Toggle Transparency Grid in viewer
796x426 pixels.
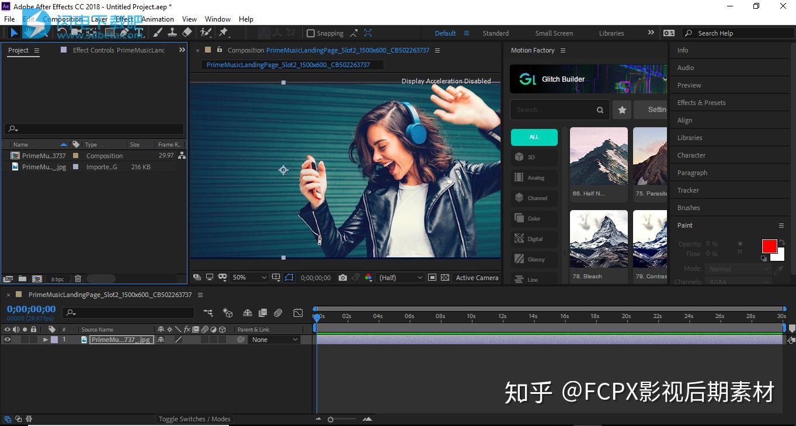[x=445, y=278]
